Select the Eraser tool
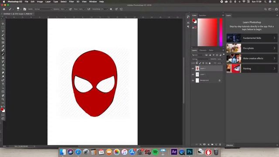 [3, 65]
